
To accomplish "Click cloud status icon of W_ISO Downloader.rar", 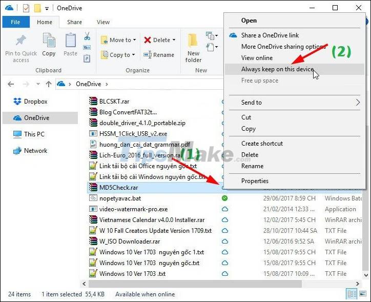I will [225, 241].
